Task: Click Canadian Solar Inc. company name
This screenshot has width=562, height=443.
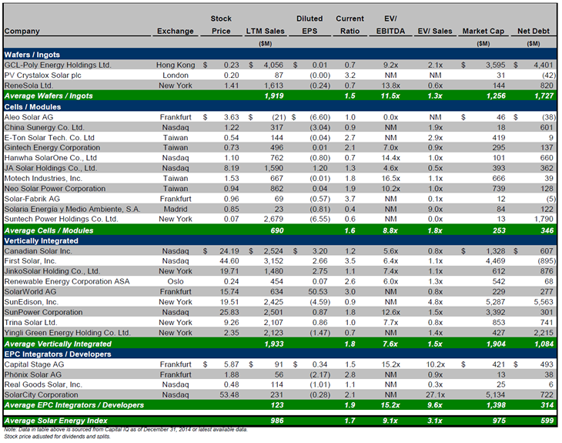Action: click(x=38, y=250)
